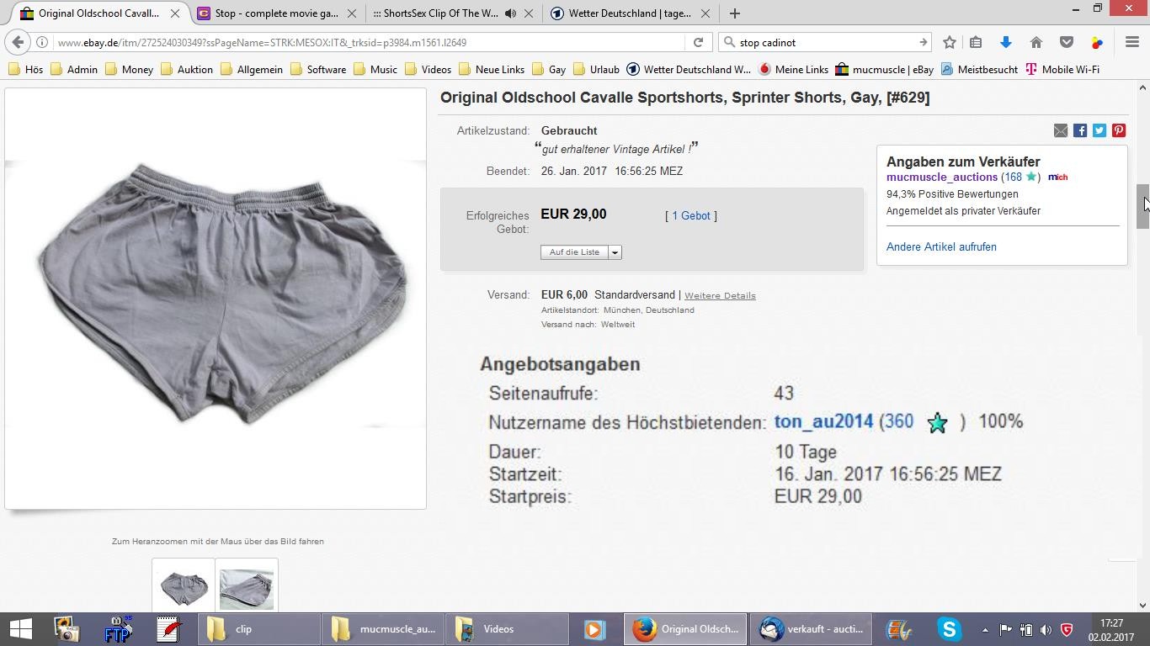Screen dimensions: 1150x646
Task: Pin listing on Pinterest
Action: pyautogui.click(x=1119, y=130)
